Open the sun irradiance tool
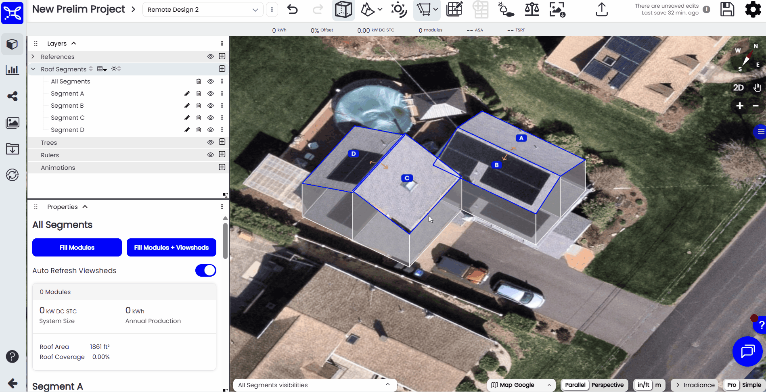 point(399,10)
